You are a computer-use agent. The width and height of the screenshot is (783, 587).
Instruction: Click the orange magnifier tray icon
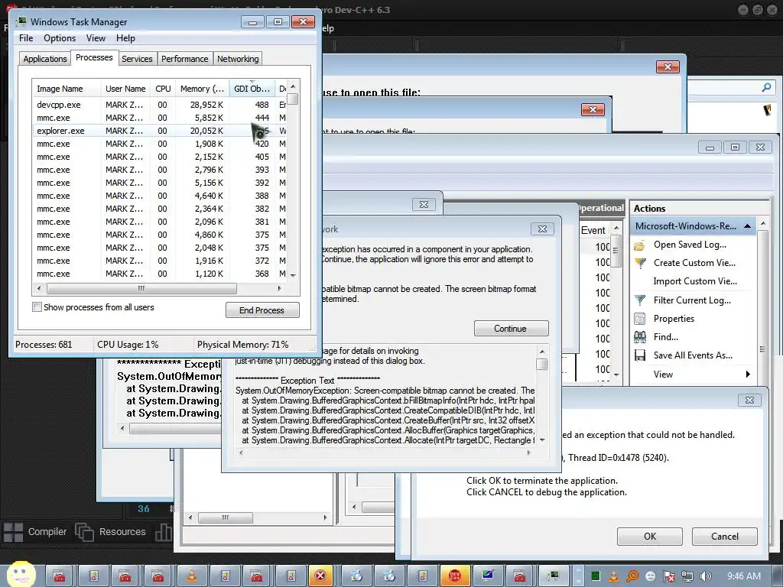click(632, 576)
